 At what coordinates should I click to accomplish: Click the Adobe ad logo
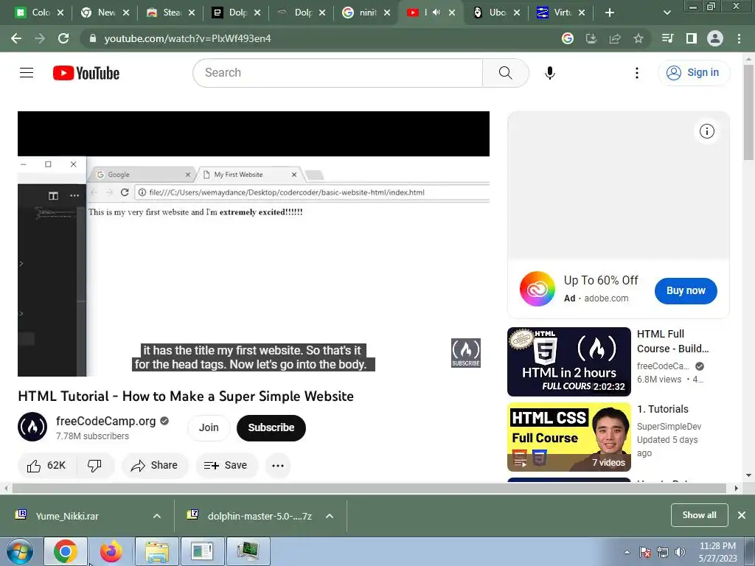(537, 289)
